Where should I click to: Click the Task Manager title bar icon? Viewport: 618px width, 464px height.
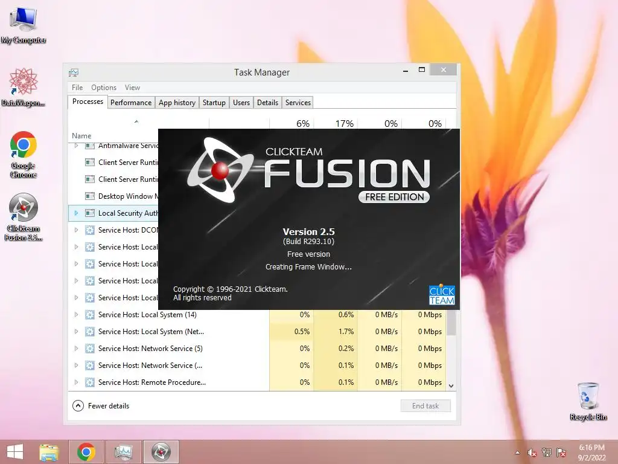[x=73, y=72]
